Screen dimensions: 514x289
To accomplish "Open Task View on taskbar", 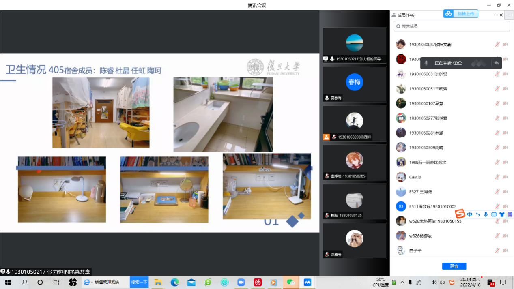I will 56,282.
